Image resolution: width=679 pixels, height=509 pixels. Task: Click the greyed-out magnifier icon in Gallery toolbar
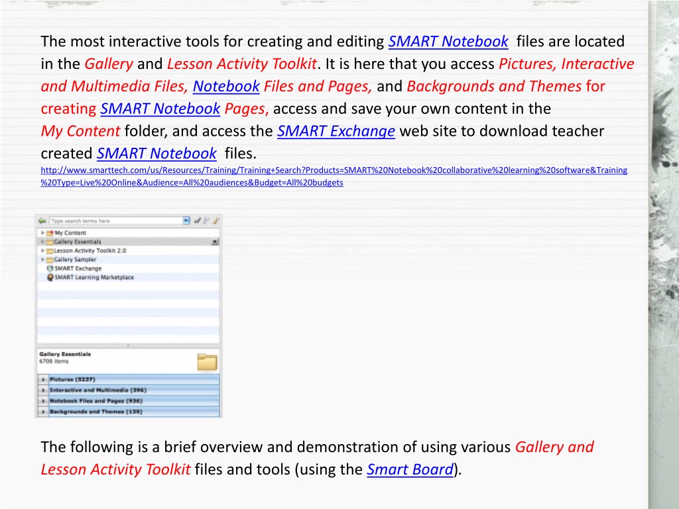point(207,221)
